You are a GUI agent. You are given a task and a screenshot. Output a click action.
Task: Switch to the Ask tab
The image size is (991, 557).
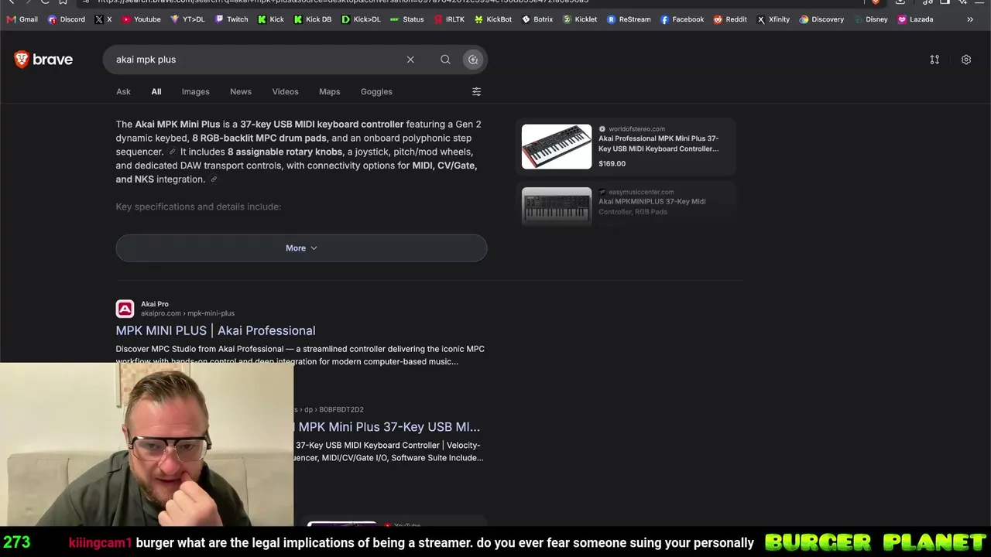coord(123,91)
